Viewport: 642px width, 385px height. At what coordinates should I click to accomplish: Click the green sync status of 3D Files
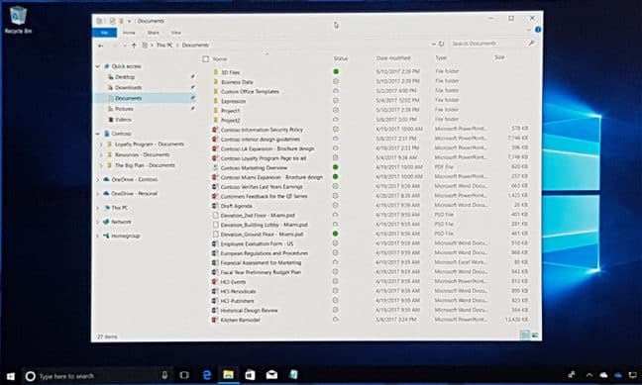[336, 71]
